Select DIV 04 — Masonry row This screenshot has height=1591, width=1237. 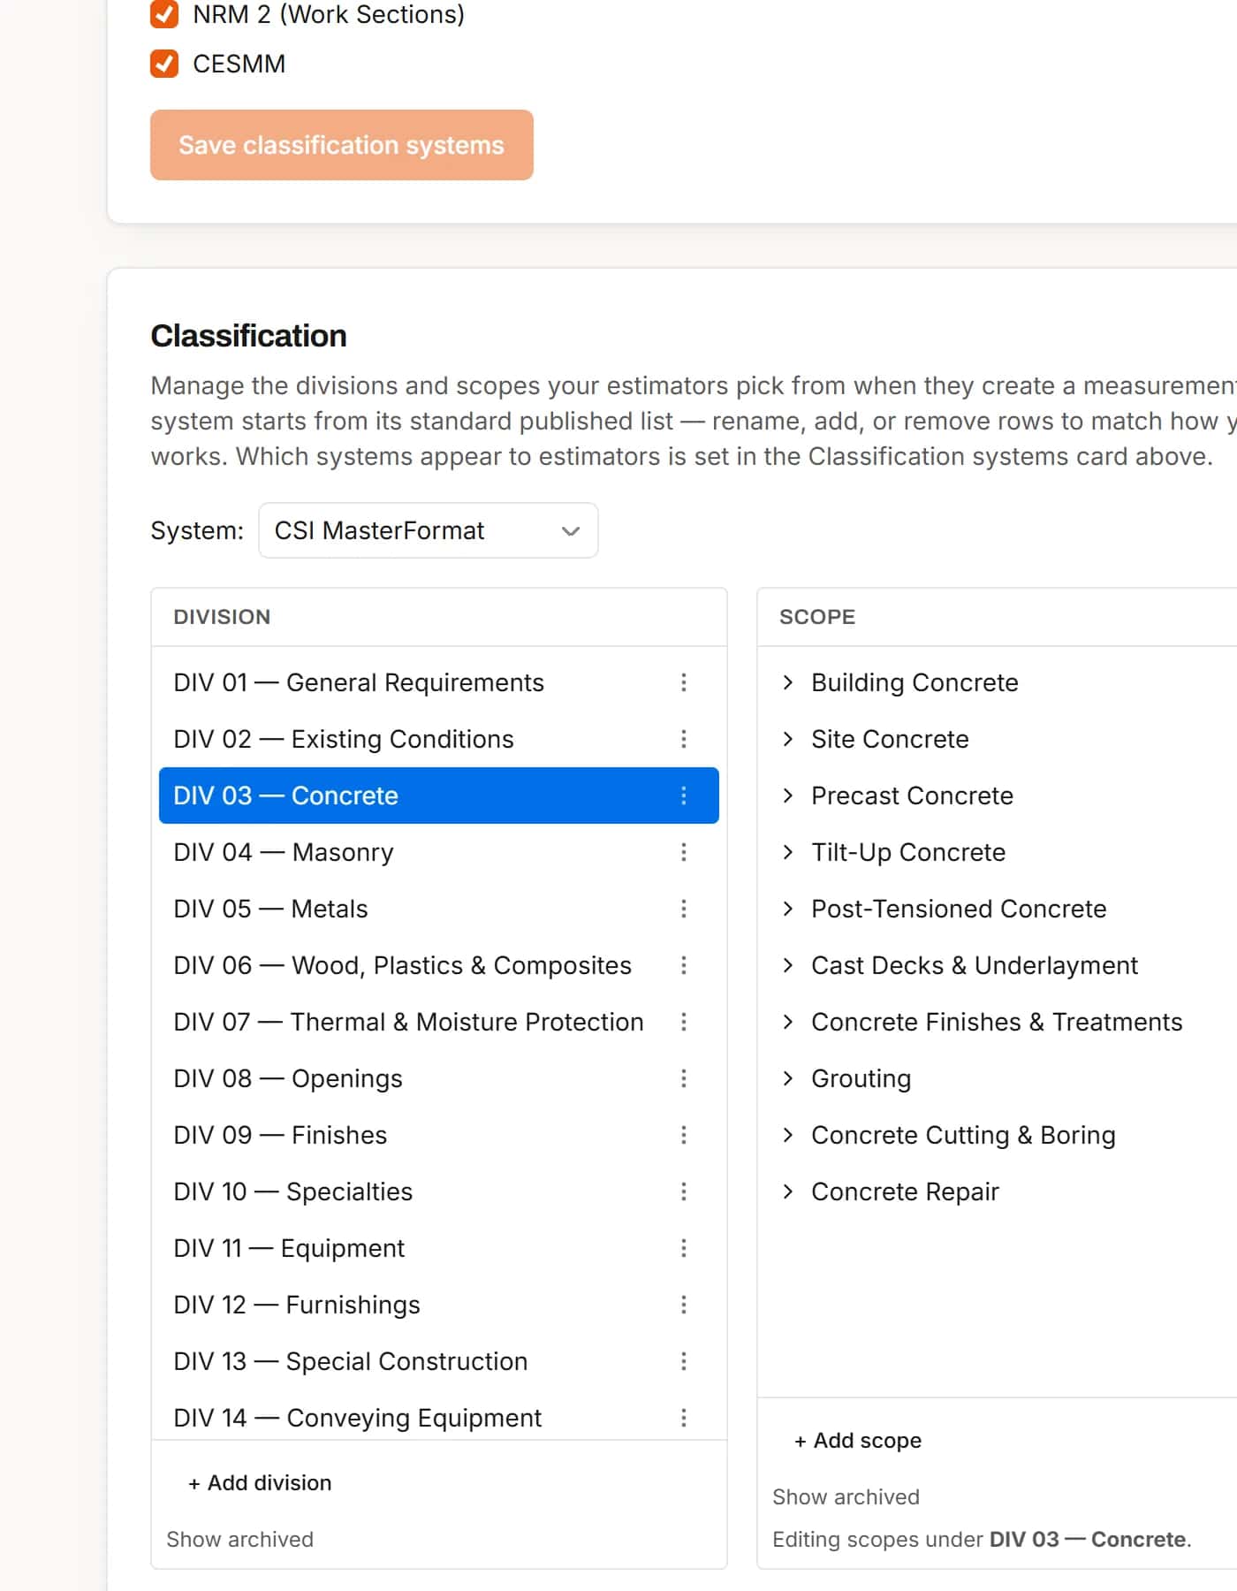(x=438, y=852)
